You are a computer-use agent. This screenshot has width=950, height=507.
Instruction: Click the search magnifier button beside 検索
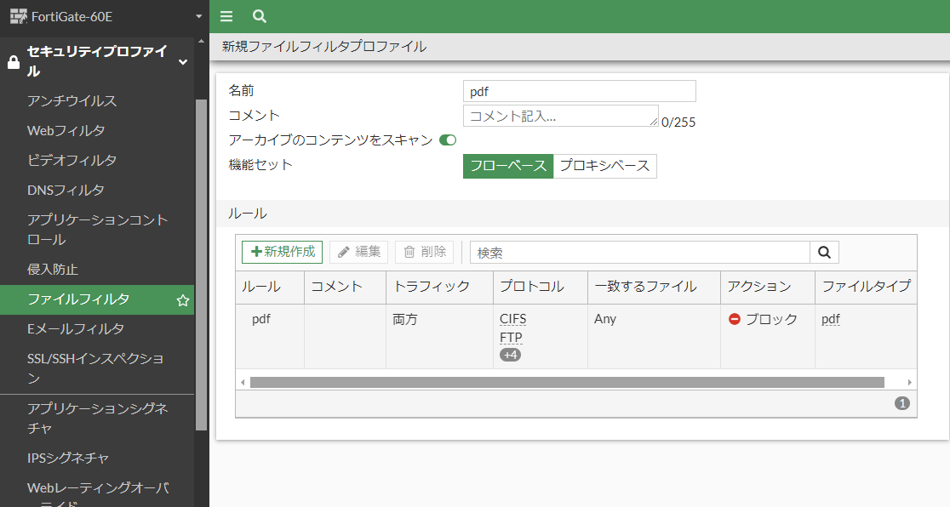tap(824, 253)
